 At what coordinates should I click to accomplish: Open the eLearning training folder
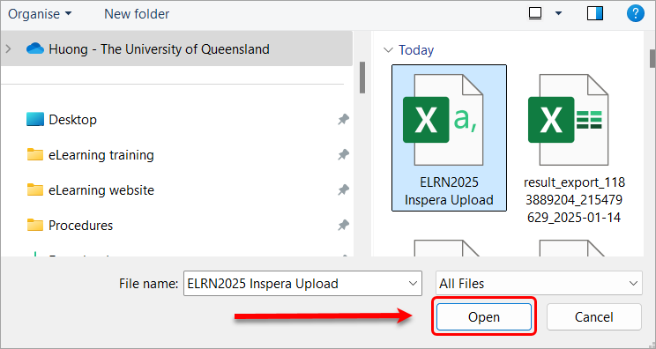click(101, 155)
